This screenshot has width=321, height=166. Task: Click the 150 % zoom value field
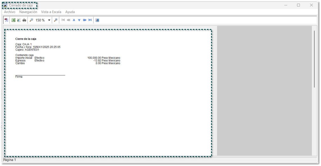point(41,20)
